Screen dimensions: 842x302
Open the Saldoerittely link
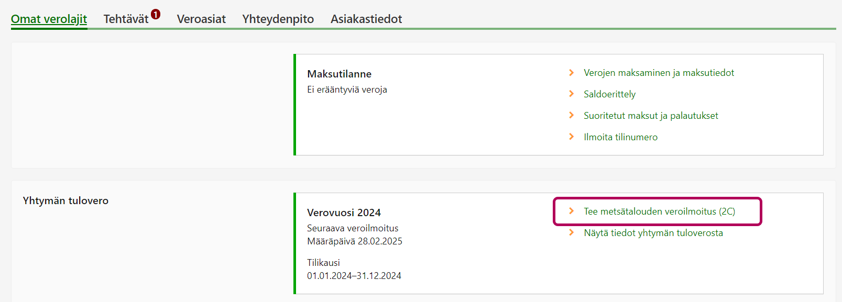609,94
